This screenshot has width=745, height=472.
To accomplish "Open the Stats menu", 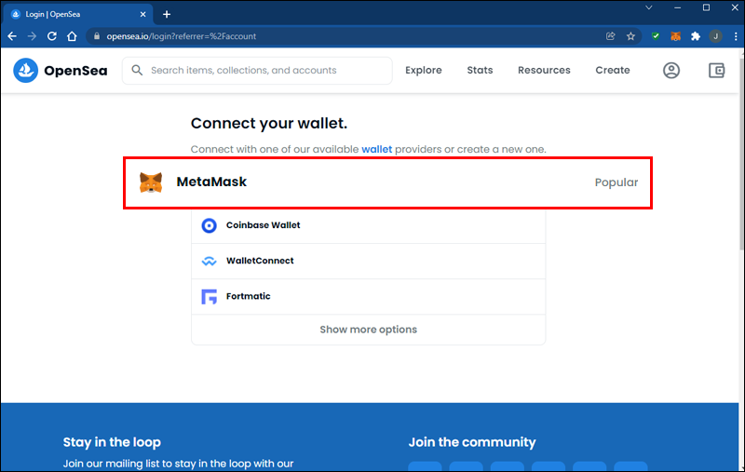I will point(480,70).
